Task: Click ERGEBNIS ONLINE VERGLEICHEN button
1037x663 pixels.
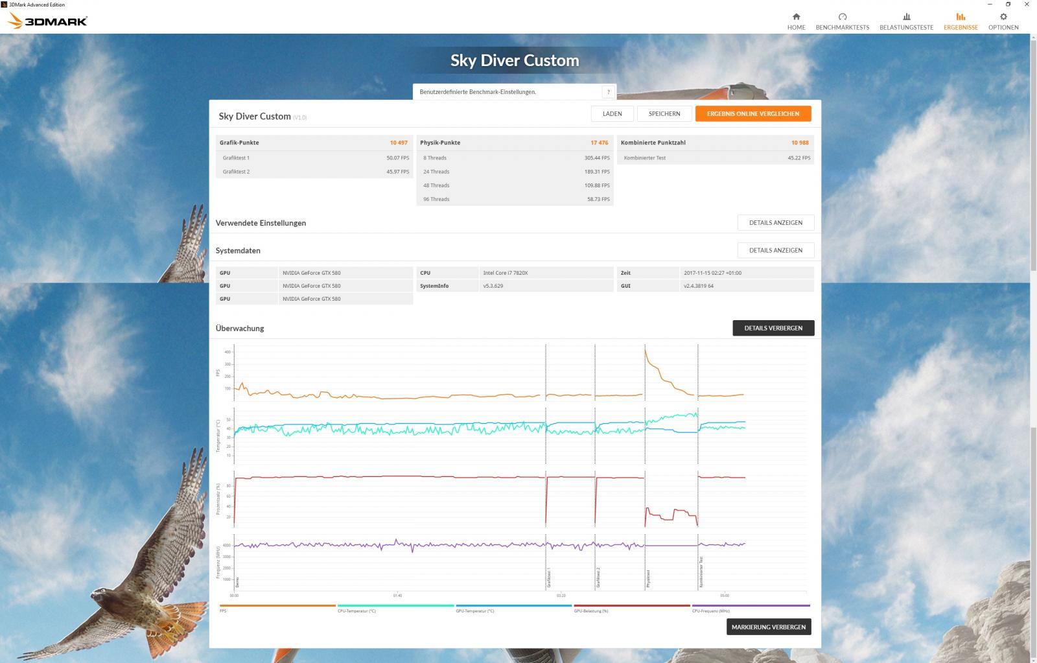Action: click(x=753, y=113)
